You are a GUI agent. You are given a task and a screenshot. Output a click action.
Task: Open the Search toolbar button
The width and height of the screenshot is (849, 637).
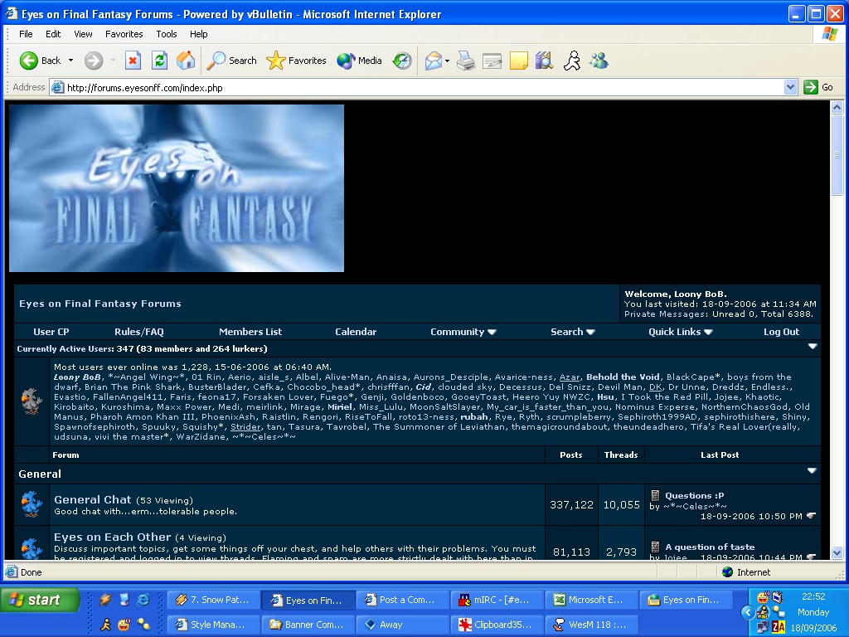pos(231,61)
